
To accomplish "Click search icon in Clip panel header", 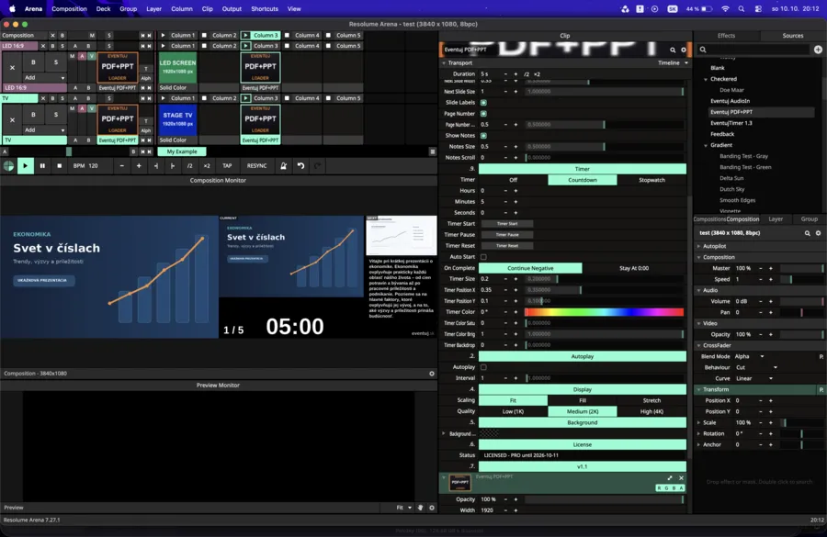I will tap(673, 50).
